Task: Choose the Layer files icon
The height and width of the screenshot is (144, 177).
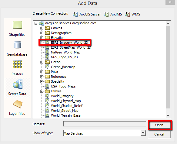Action: coord(17,104)
